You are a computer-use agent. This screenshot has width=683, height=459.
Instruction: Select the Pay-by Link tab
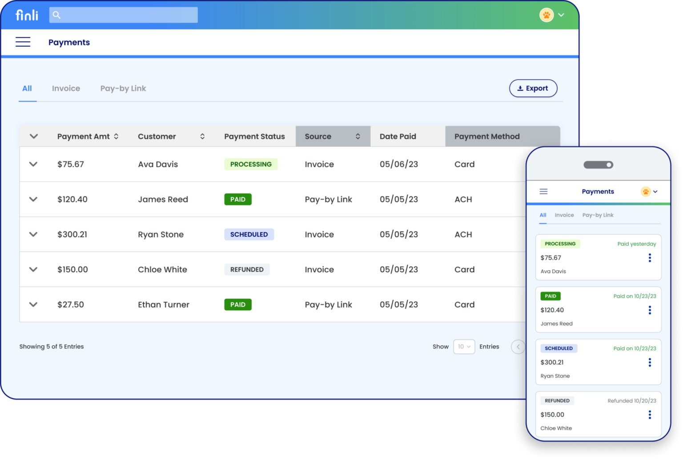pyautogui.click(x=123, y=88)
